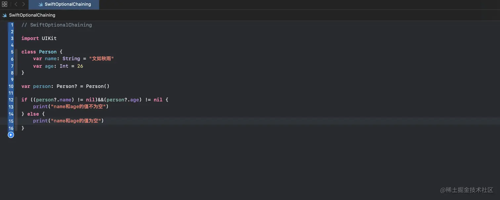Click UIKit in the import statement

pyautogui.click(x=49, y=38)
